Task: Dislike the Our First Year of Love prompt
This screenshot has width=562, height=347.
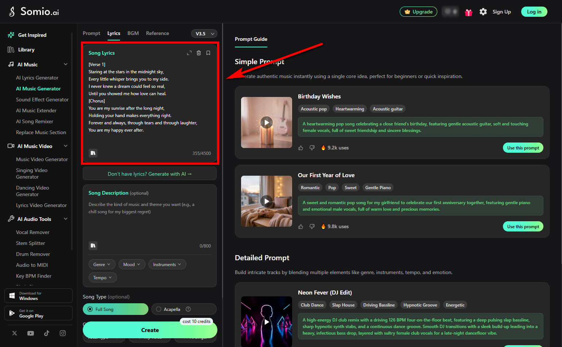Action: 312,226
